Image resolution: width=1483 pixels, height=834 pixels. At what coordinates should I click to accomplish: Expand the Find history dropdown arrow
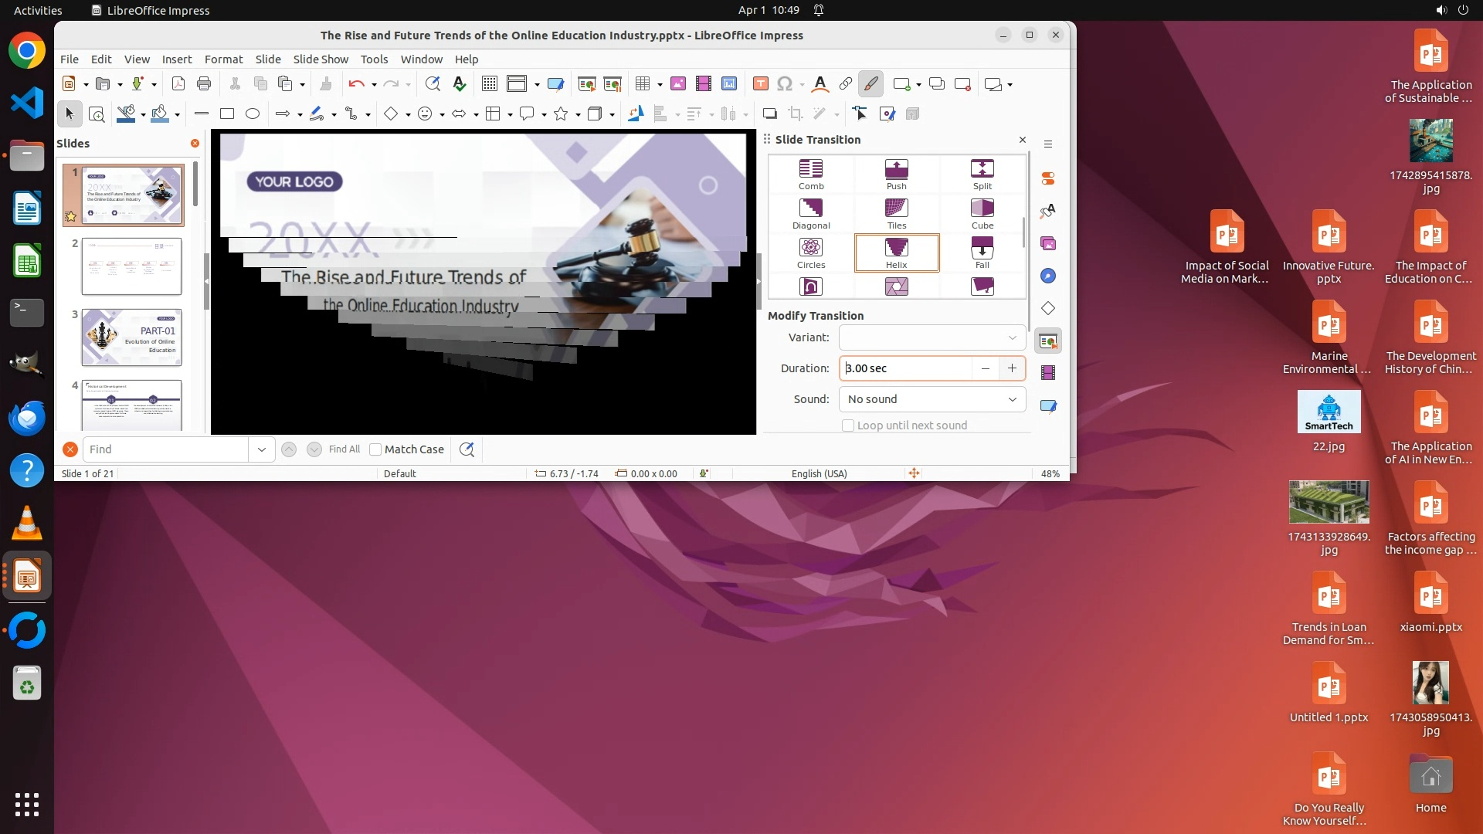(261, 449)
